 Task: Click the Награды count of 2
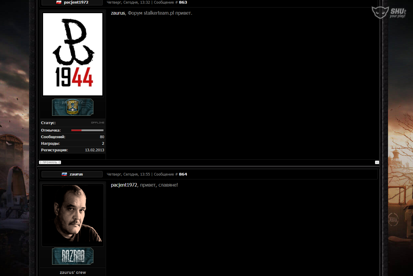103,144
